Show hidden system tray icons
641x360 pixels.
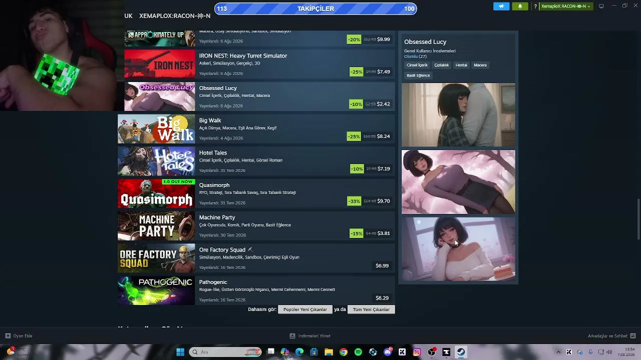558,352
